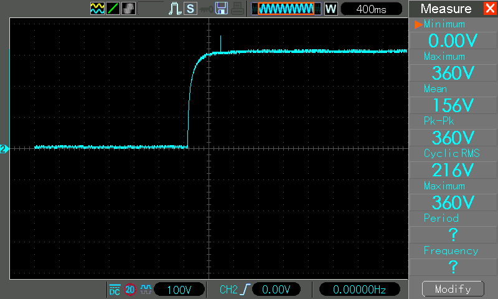Click the waveform memory position bar

(x=286, y=9)
